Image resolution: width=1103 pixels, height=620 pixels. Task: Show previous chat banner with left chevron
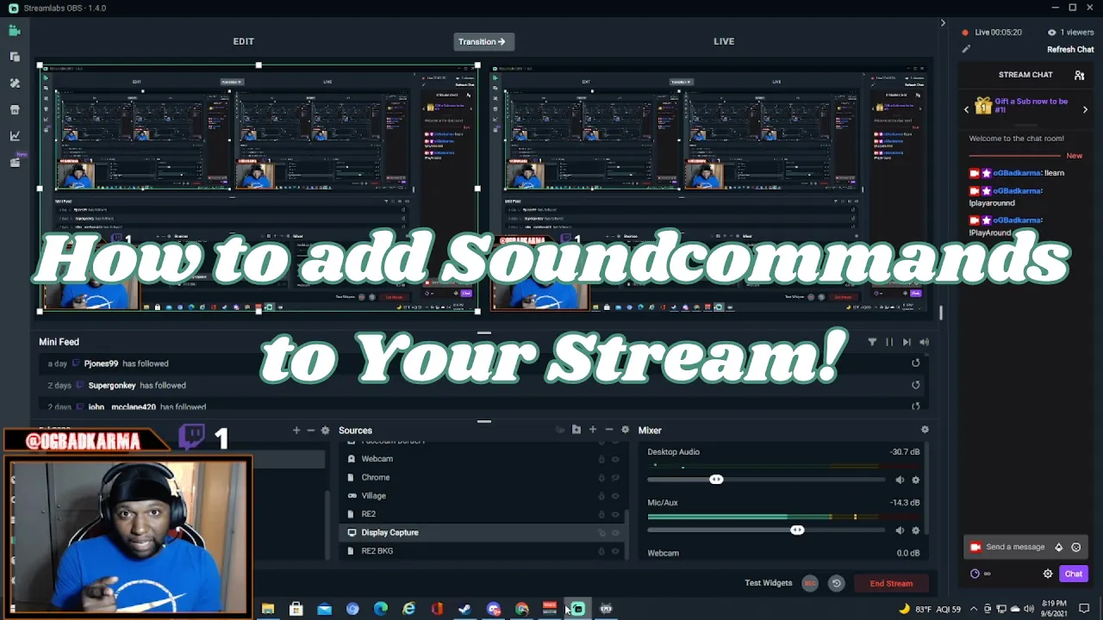pyautogui.click(x=966, y=109)
